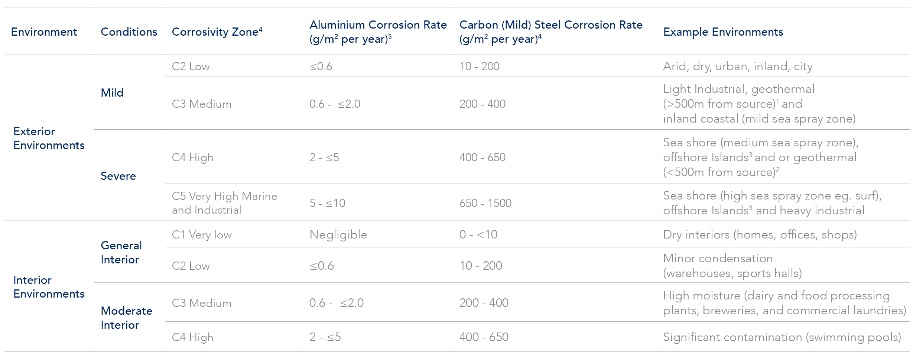Select the General Interior condition cell
This screenshot has height=360, width=913.
coord(121,252)
